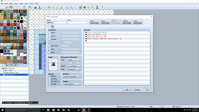
Task: Check the Direction Fix option
Action: (50, 81)
